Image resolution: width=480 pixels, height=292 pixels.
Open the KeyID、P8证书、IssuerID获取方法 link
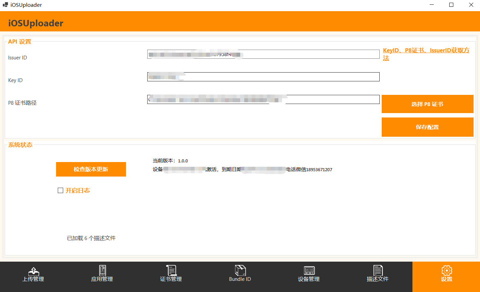click(426, 54)
